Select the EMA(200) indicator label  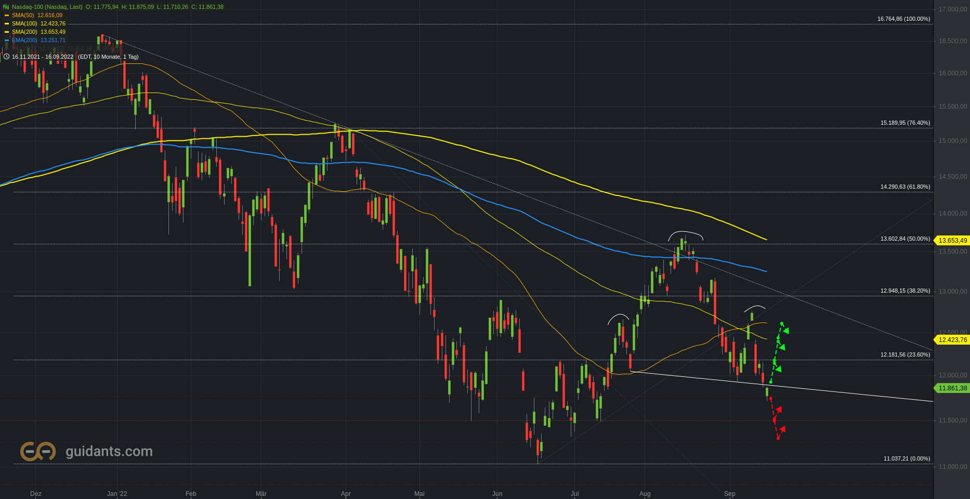point(24,40)
